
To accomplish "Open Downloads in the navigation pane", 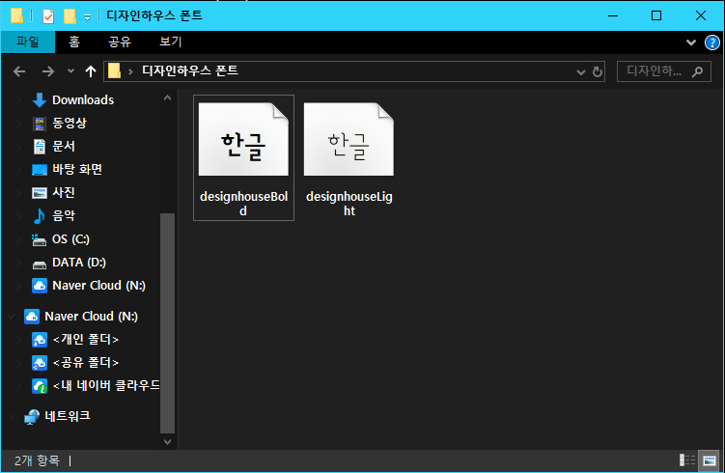I will coord(83,99).
